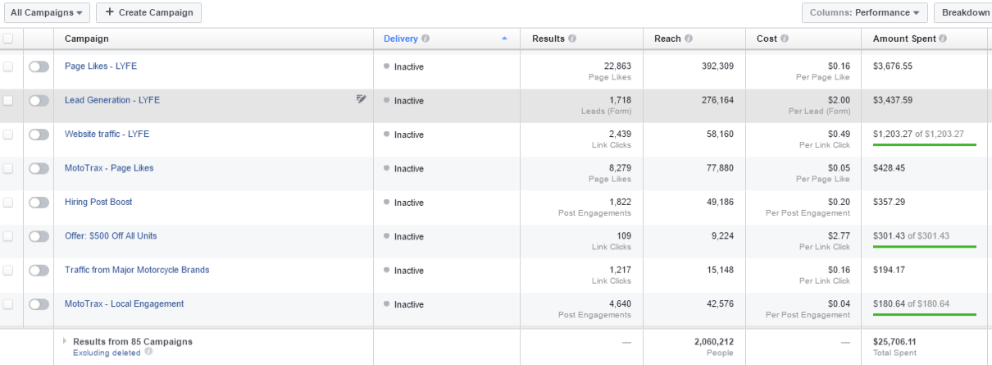
Task: Click edit icon on Lead Generation row
Action: tap(362, 99)
